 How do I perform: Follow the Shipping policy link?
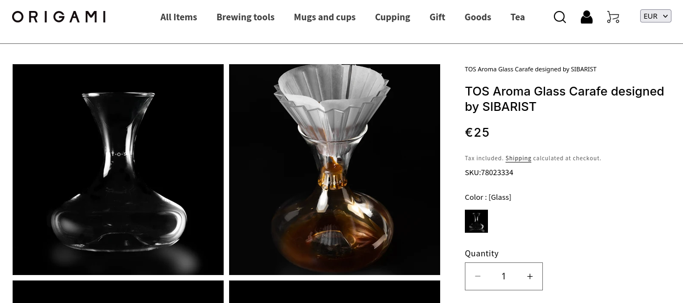click(518, 158)
